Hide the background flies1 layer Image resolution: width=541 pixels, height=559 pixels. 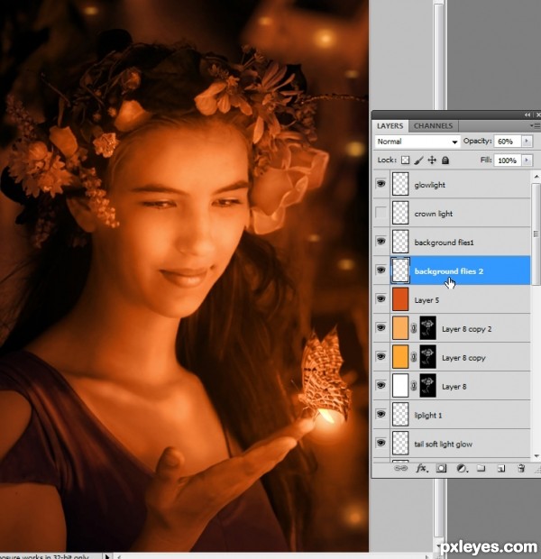tap(381, 242)
